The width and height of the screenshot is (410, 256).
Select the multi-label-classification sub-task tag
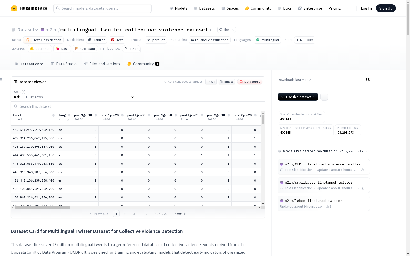click(x=210, y=40)
